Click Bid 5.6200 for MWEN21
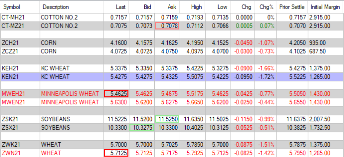344x157 pixels. (x=141, y=102)
